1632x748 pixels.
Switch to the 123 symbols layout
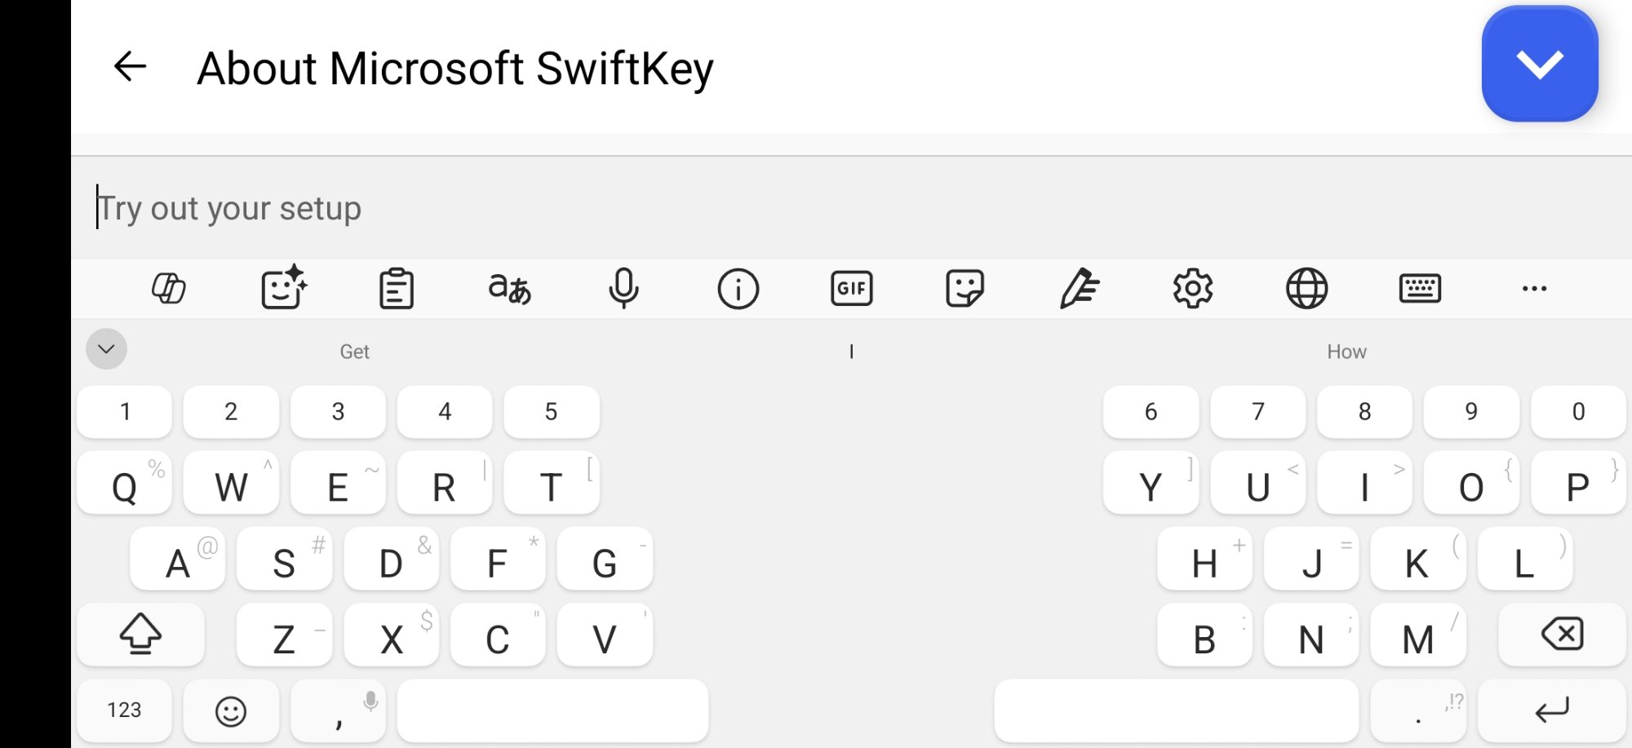click(x=124, y=710)
